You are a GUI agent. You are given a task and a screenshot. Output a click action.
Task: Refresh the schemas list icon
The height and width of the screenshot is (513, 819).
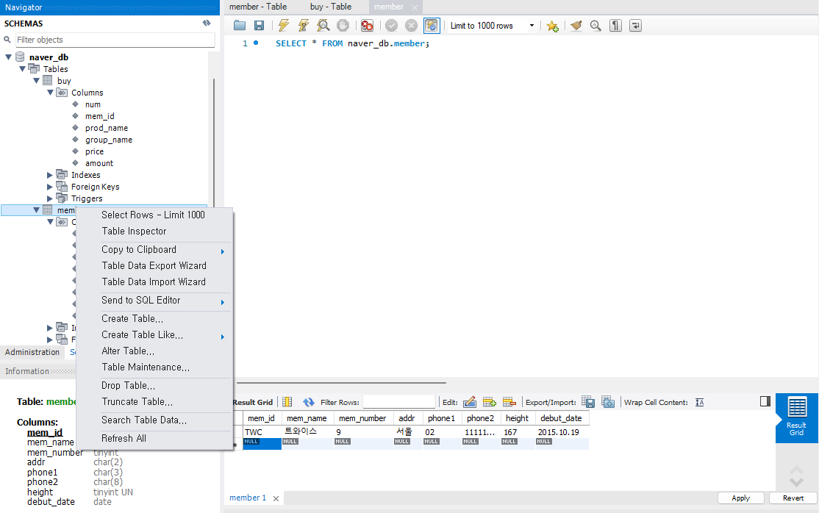click(207, 23)
